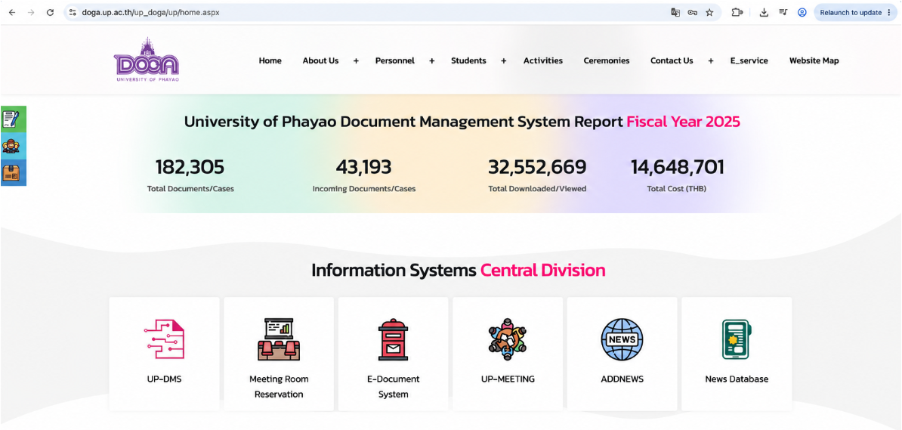This screenshot has width=902, height=430.
Task: Click the Information Systems Central Division heading
Action: click(x=459, y=270)
